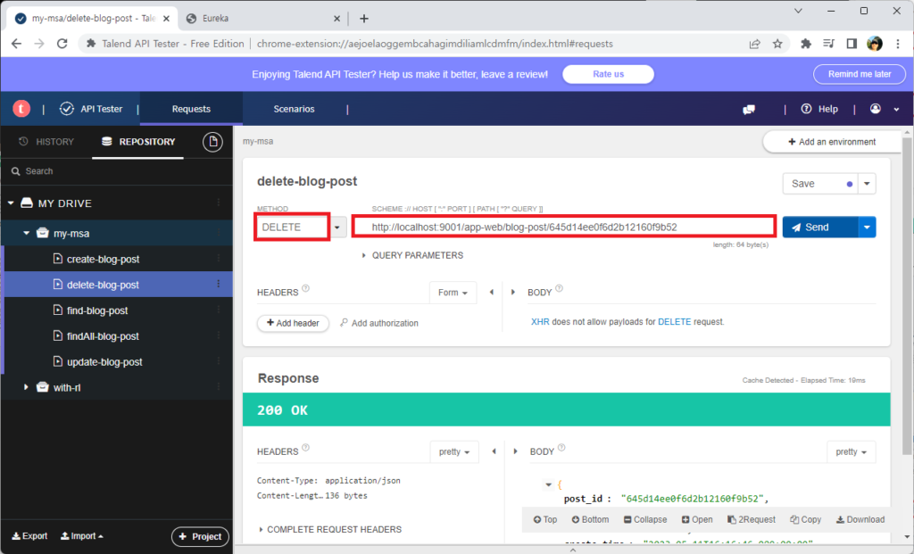Screen dimensions: 914x554
Task: Select the REPOSITORY tab
Action: (x=138, y=142)
